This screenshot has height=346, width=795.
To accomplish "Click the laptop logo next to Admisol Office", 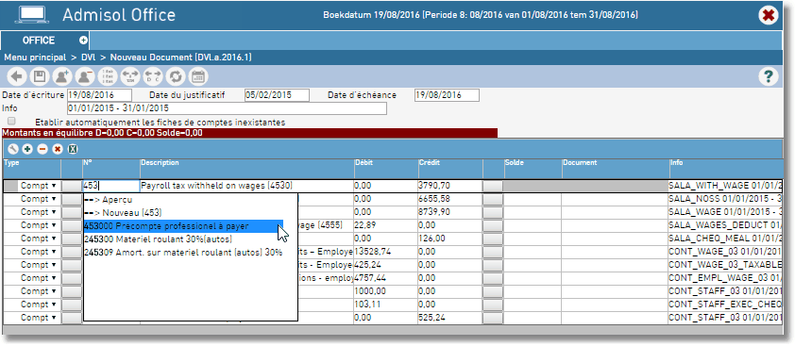I will tap(31, 14).
